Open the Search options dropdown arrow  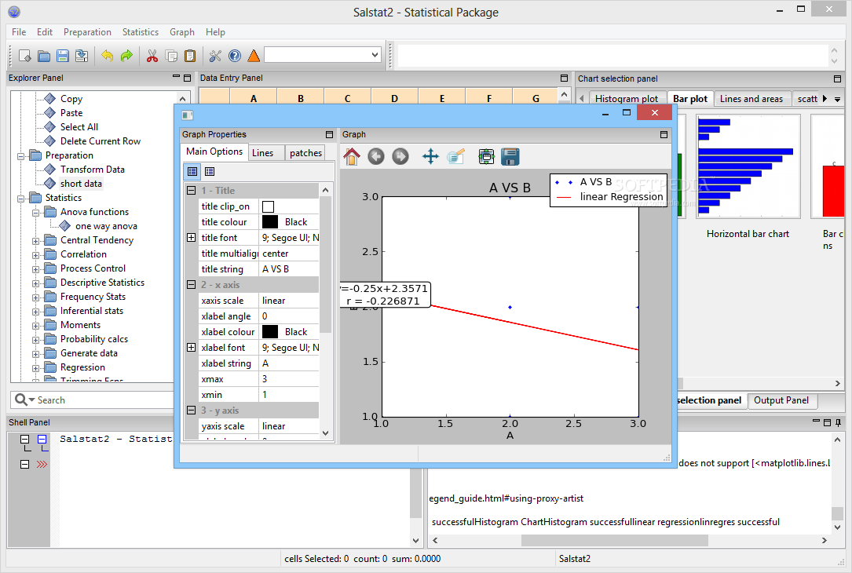click(32, 400)
